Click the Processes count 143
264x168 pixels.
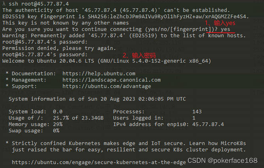pos(197,111)
